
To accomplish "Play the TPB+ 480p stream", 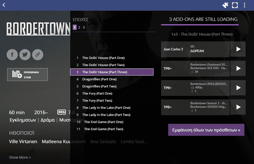I will coord(238,88).
